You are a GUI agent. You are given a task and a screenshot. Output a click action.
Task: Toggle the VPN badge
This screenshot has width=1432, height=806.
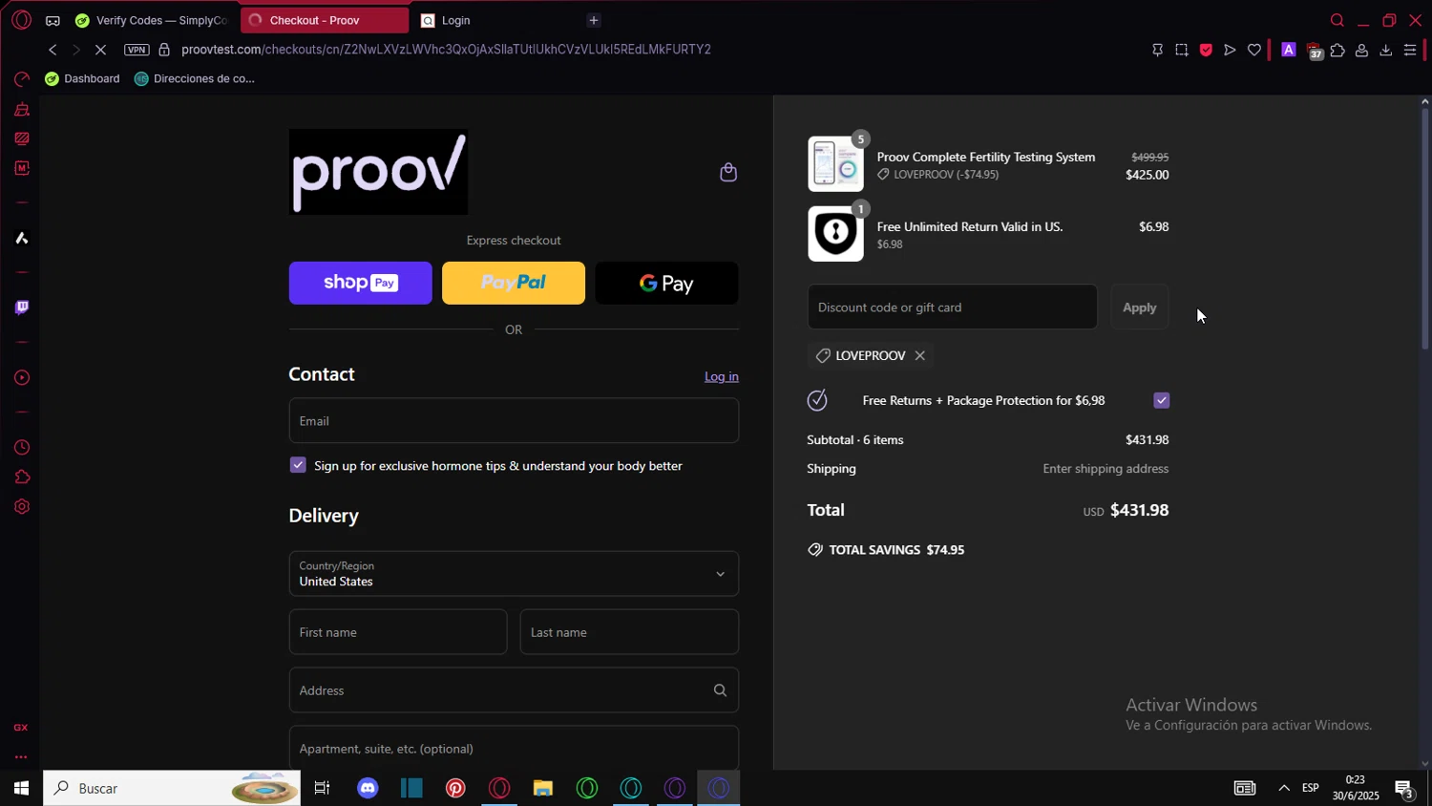click(137, 50)
